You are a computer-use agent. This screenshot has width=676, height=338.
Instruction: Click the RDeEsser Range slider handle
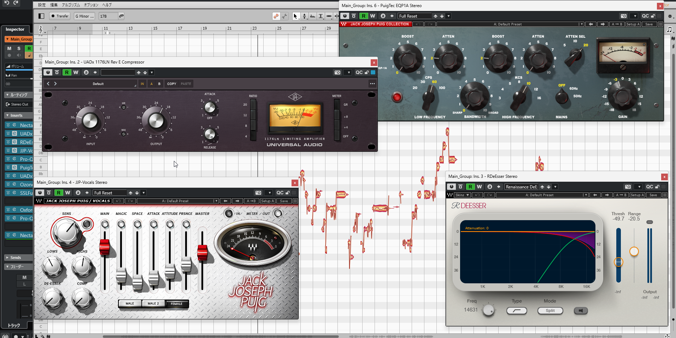(x=634, y=251)
